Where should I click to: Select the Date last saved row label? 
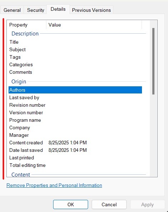point(26,150)
